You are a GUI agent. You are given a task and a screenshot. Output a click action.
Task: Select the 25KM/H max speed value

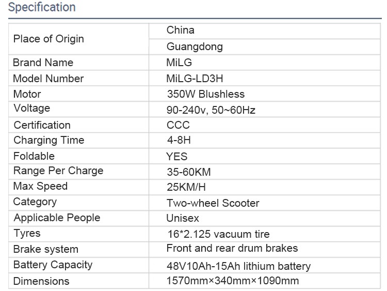pyautogui.click(x=186, y=187)
